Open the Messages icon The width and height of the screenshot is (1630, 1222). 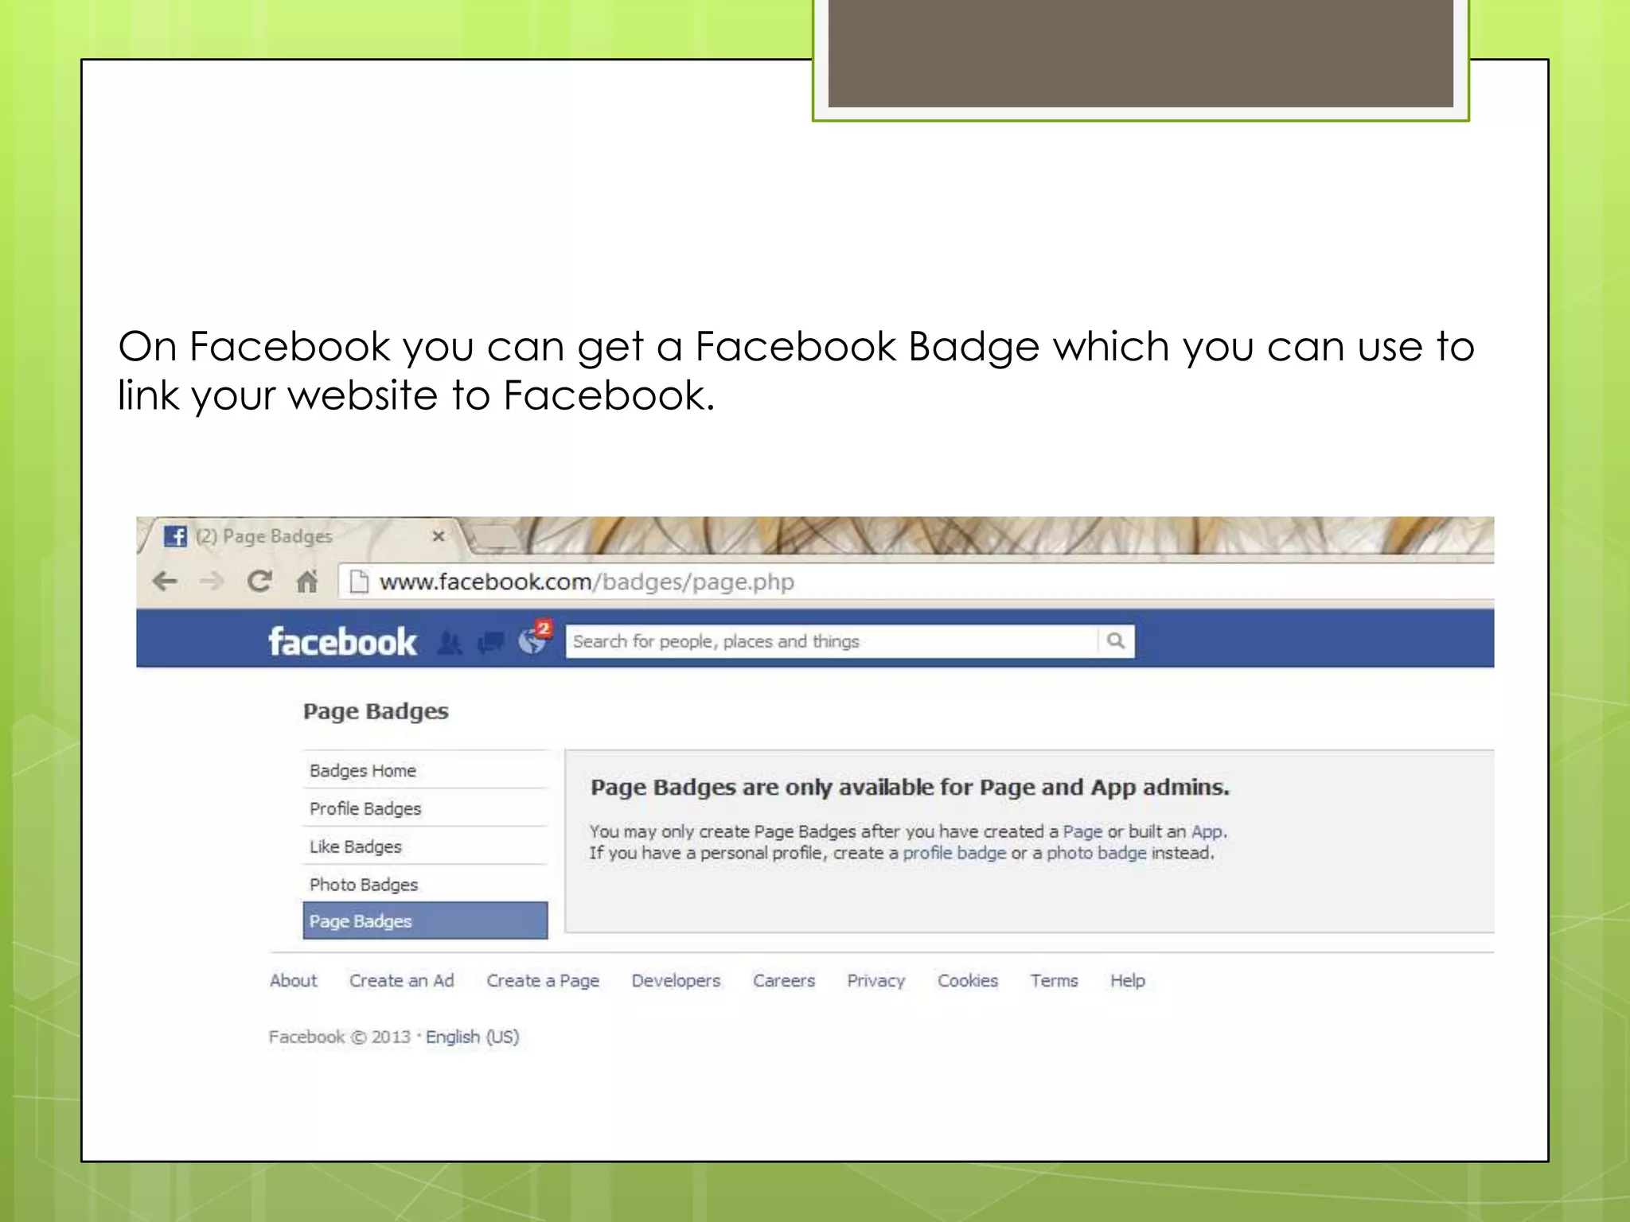point(490,642)
